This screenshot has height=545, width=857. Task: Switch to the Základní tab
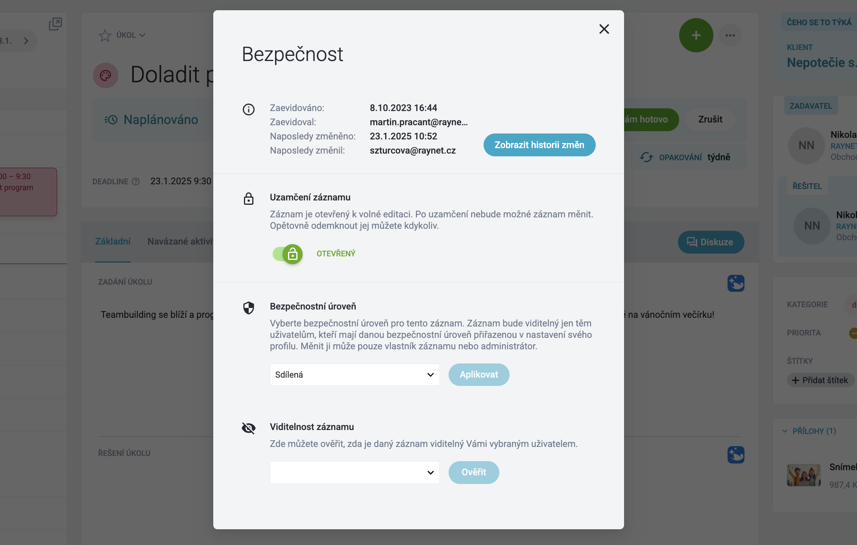click(113, 241)
